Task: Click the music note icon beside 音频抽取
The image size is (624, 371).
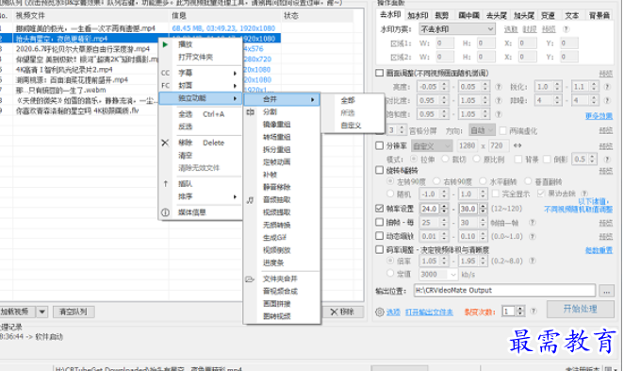Action: click(x=250, y=199)
